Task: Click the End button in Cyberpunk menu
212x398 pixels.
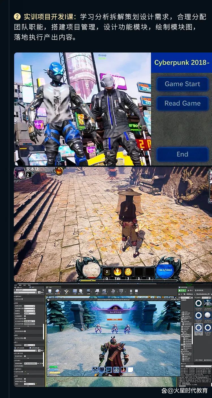Action: pos(182,154)
